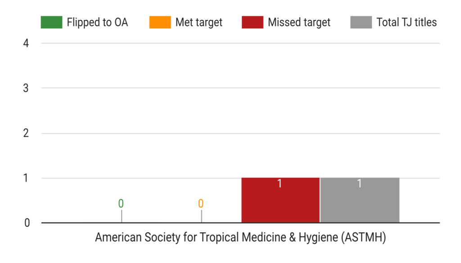The image size is (461, 263).
Task: Click the orange Met target swatch
Action: (160, 22)
